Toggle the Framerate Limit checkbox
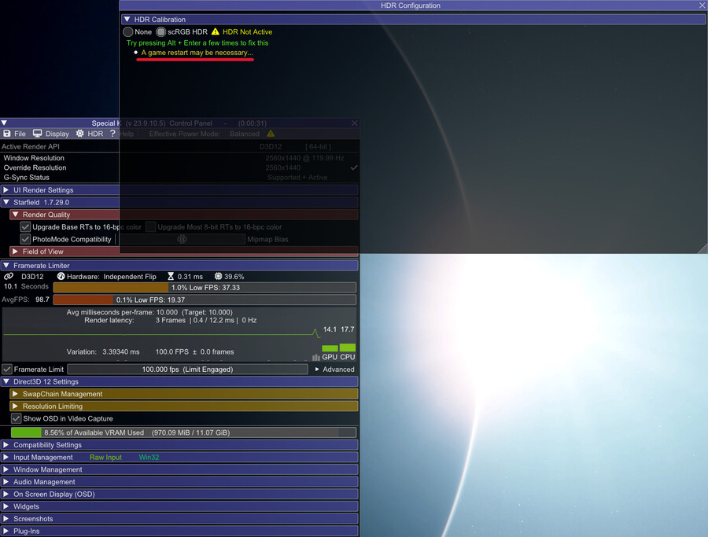Screen dimensions: 708x537 click(7, 369)
